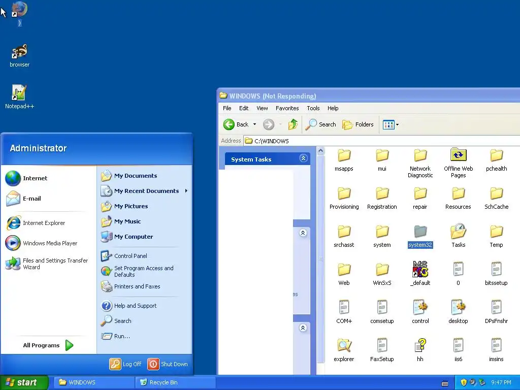Open the msapps folder
The image size is (520, 390).
click(344, 160)
